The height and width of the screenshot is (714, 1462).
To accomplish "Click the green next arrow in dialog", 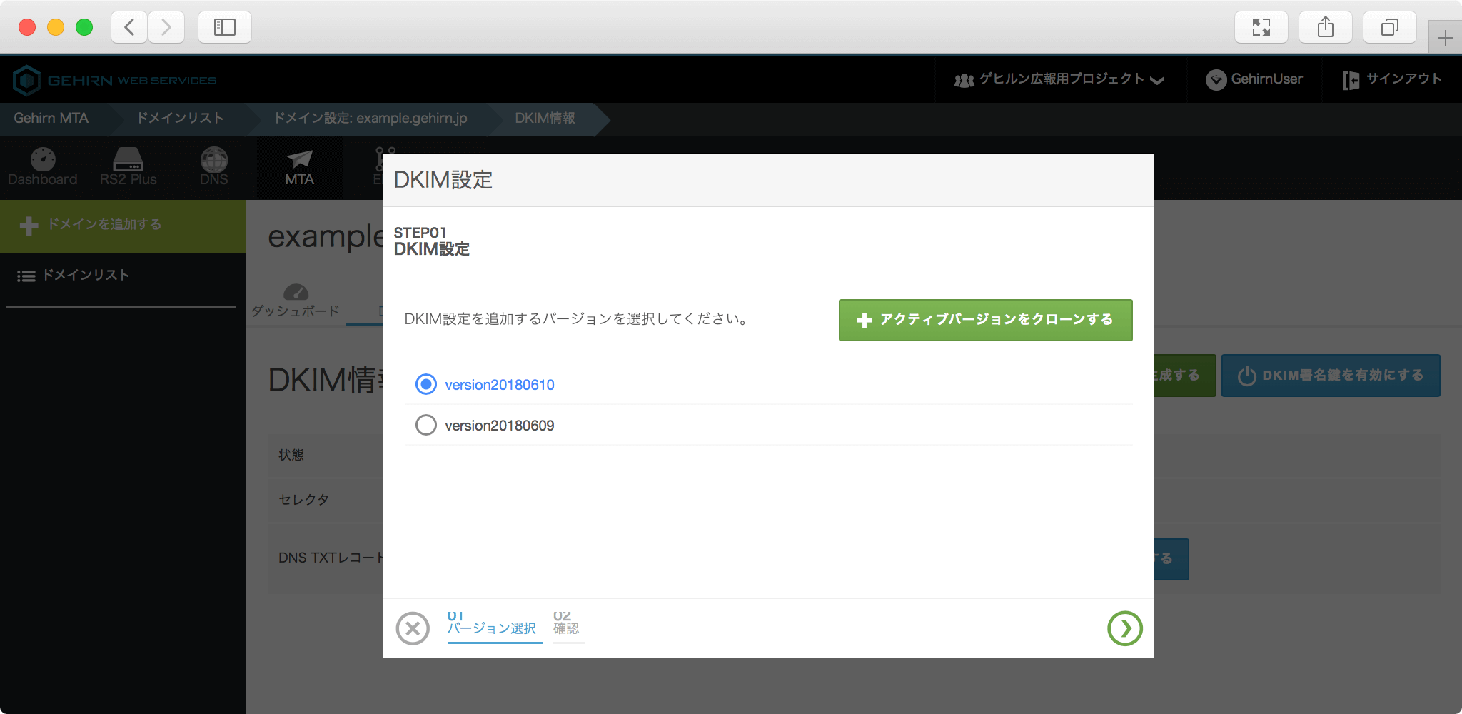I will (1124, 628).
